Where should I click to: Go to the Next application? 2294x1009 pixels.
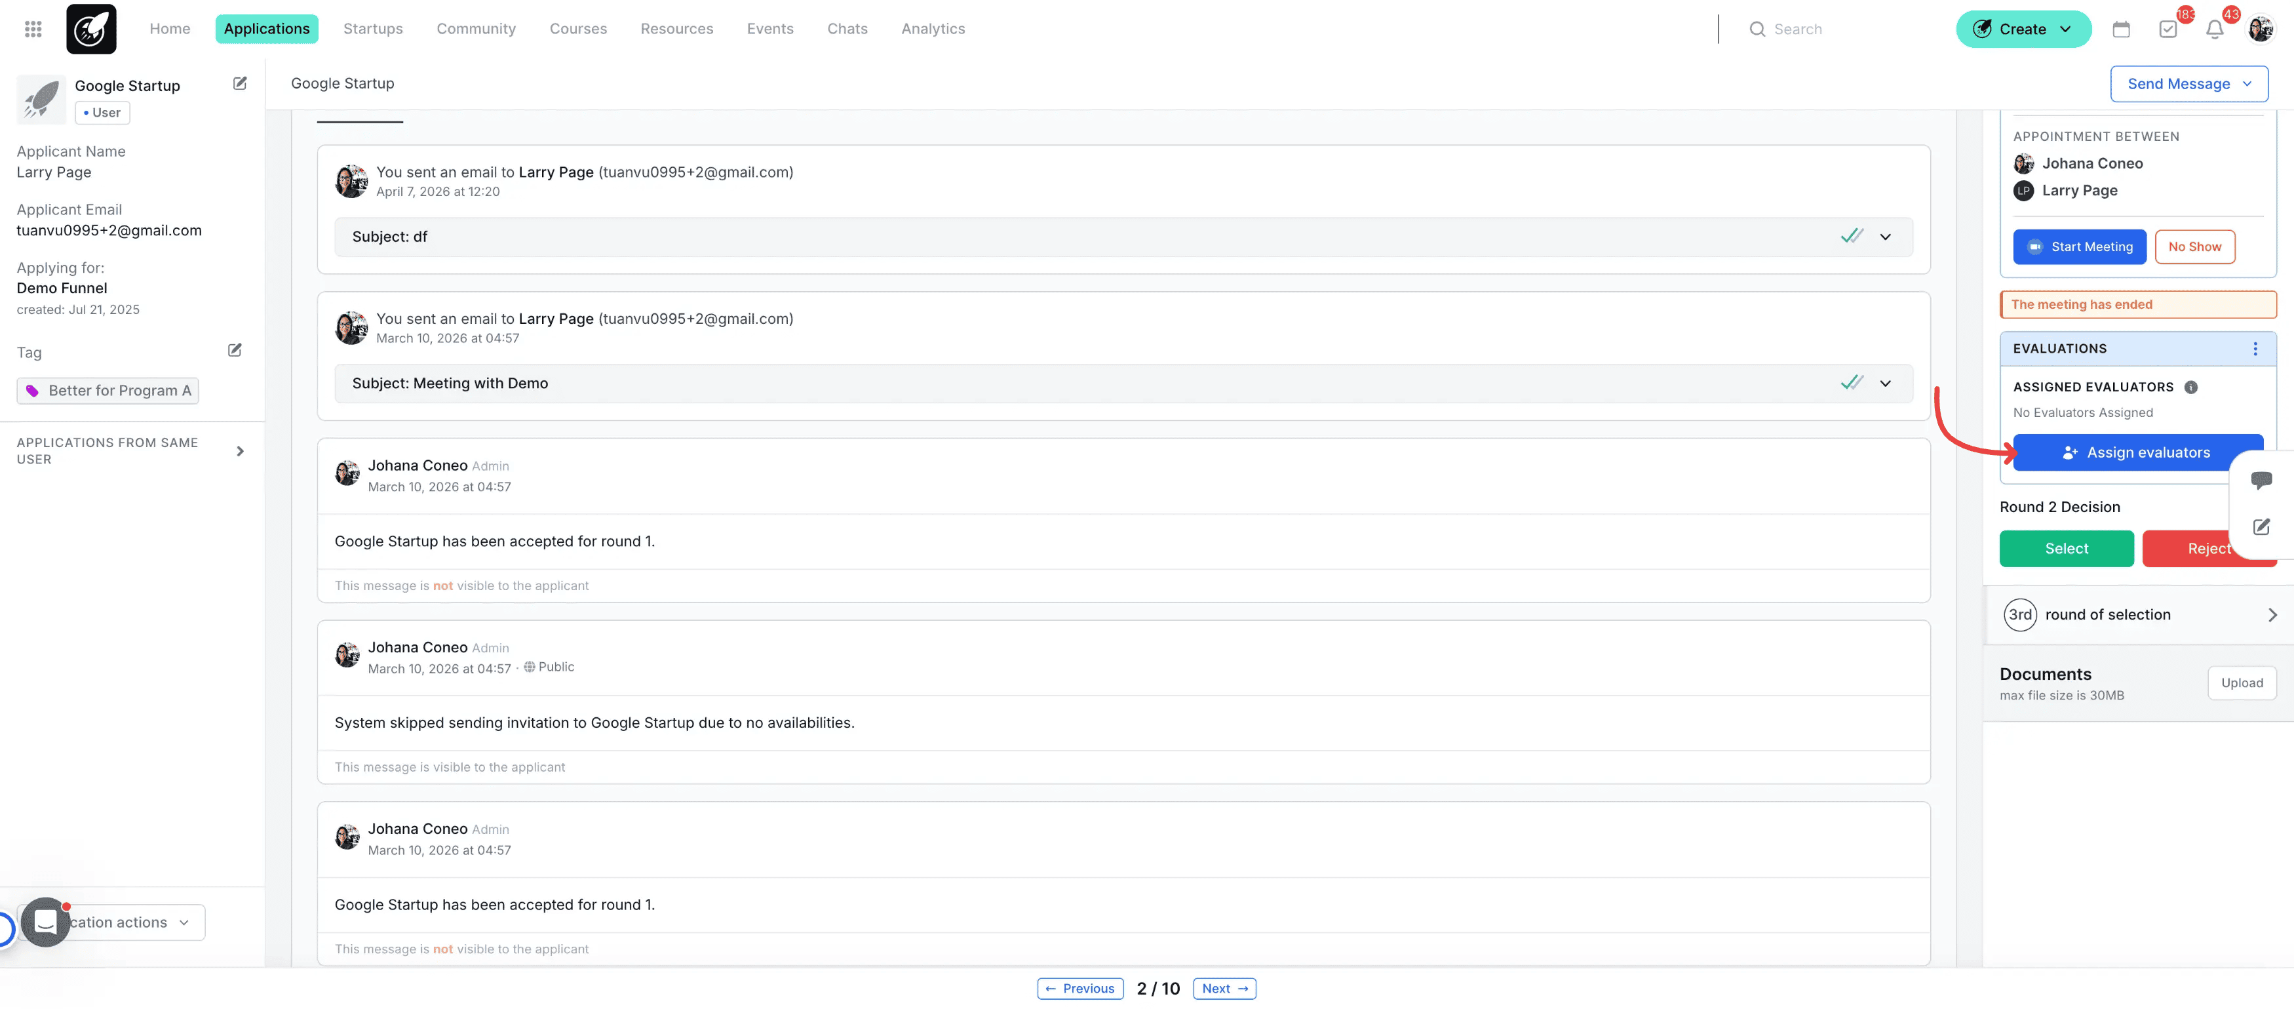(x=1224, y=989)
